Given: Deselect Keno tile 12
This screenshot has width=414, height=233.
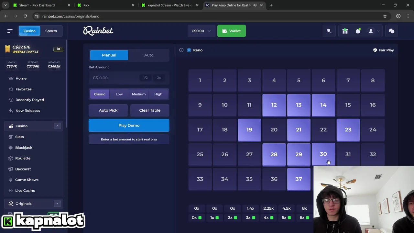Looking at the screenshot, I should [x=274, y=105].
